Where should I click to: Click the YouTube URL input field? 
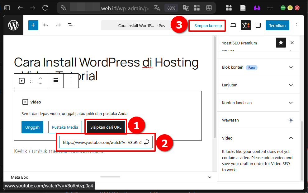[103, 142]
